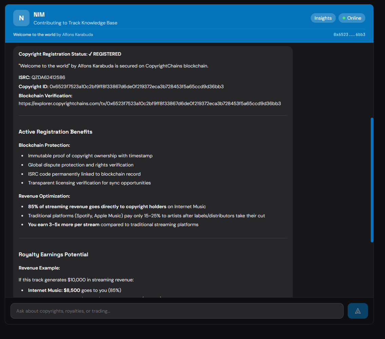Click the 'Contributing to Track Knowledge Base' subtitle
385x339 pixels.
tap(75, 23)
